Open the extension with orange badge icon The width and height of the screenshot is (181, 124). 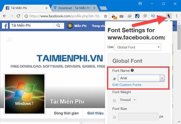[114, 16]
